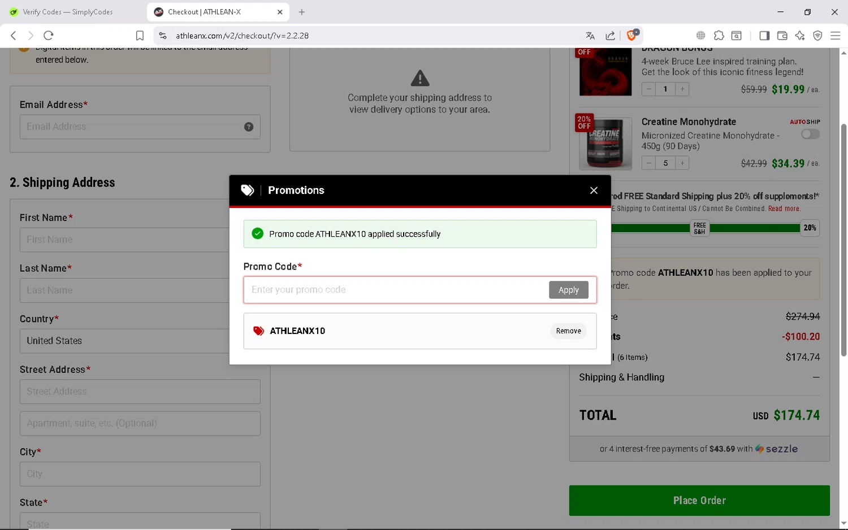Image resolution: width=848 pixels, height=530 pixels.
Task: Go forward to next page
Action: coord(31,36)
